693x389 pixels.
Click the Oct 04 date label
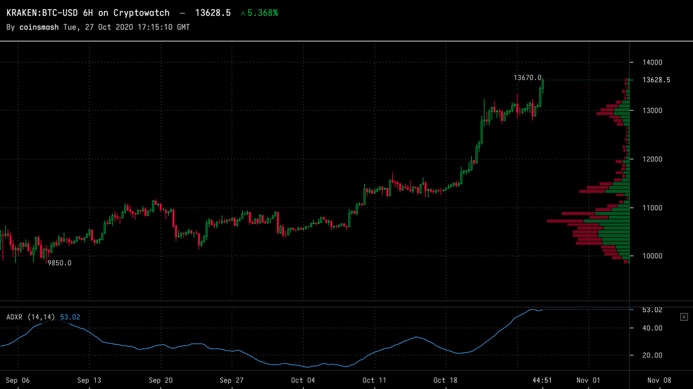303,380
